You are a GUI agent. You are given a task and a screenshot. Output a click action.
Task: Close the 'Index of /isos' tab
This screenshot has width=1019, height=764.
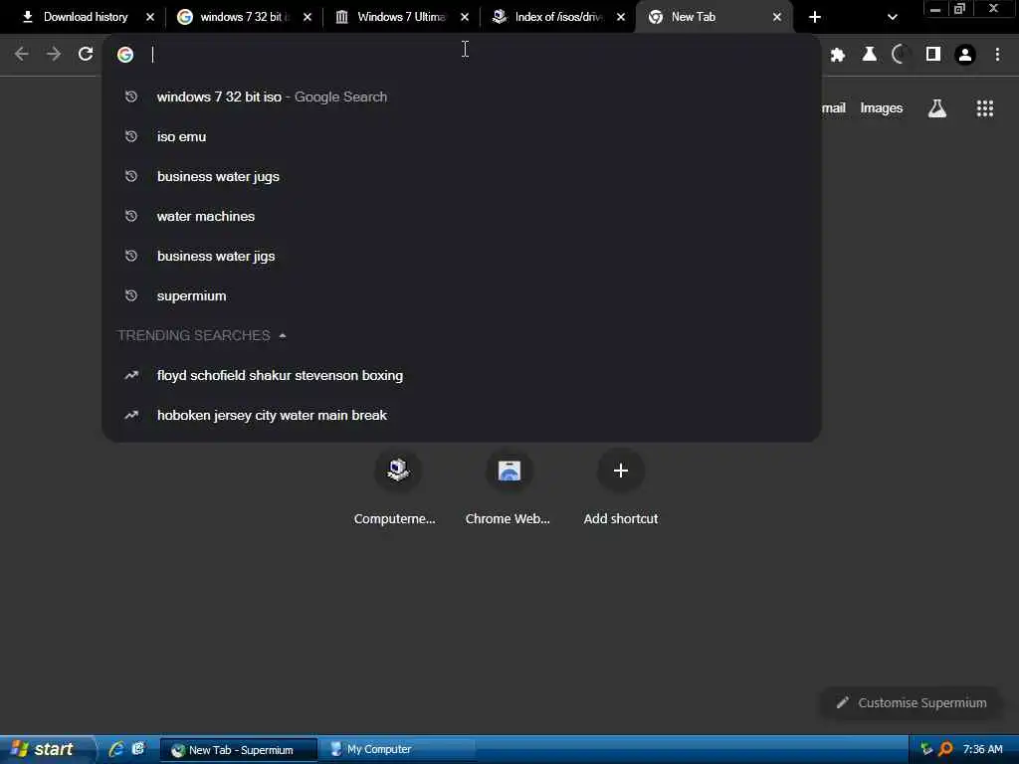click(621, 18)
